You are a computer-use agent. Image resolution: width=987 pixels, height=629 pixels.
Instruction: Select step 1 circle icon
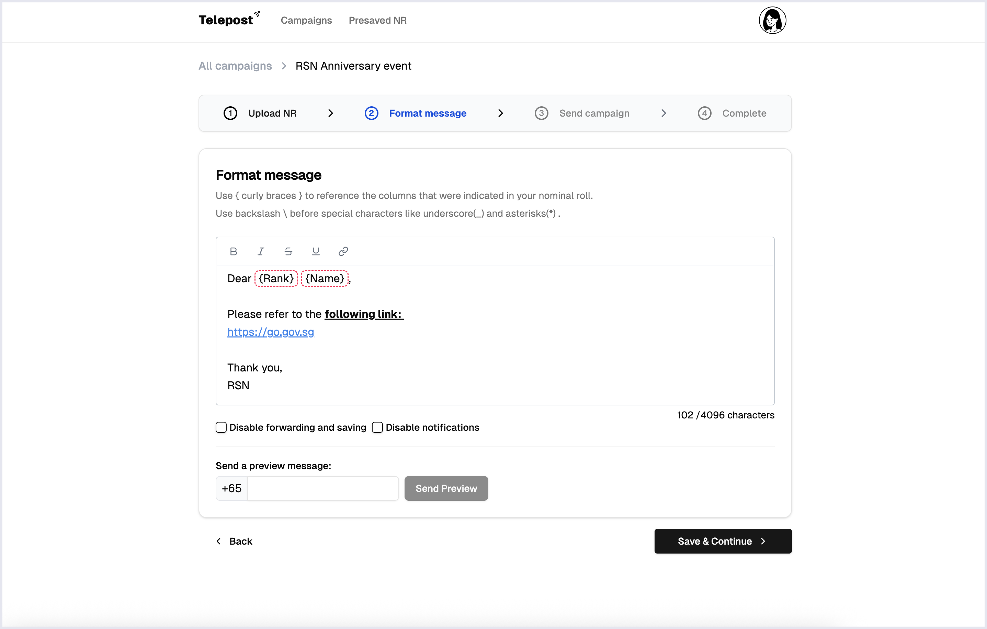[230, 113]
